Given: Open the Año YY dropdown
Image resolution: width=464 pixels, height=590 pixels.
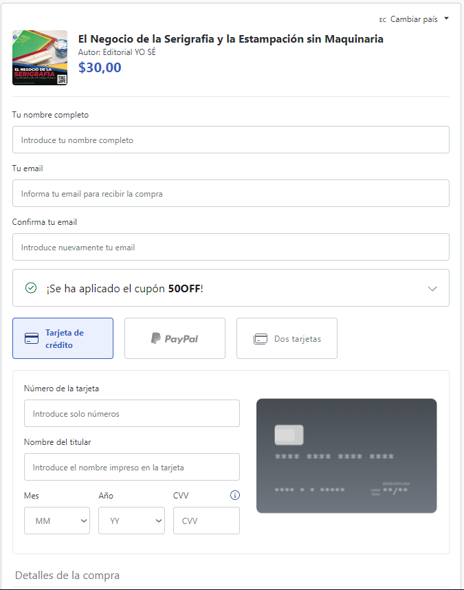Looking at the screenshot, I should [x=131, y=521].
